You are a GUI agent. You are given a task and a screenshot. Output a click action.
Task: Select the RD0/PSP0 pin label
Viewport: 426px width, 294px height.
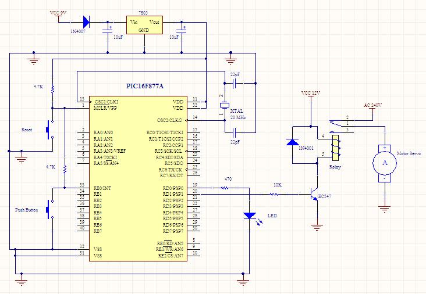pos(173,189)
